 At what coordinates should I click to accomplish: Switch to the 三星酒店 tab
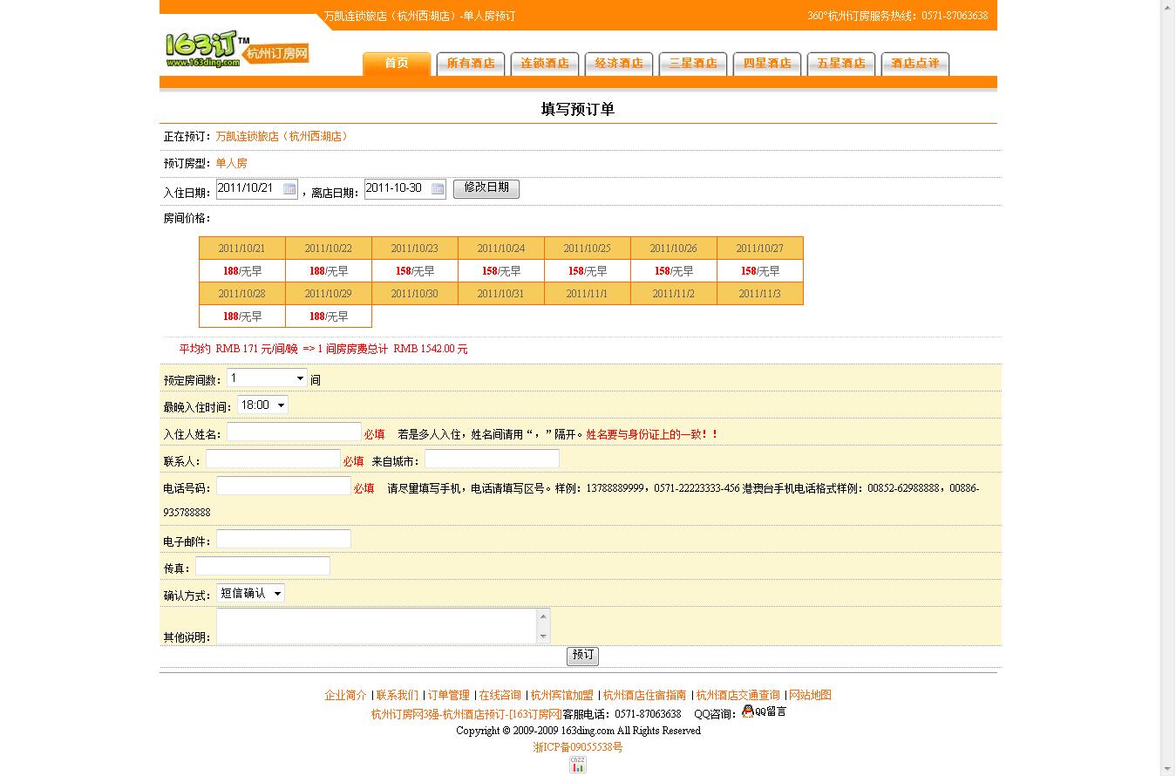click(693, 64)
